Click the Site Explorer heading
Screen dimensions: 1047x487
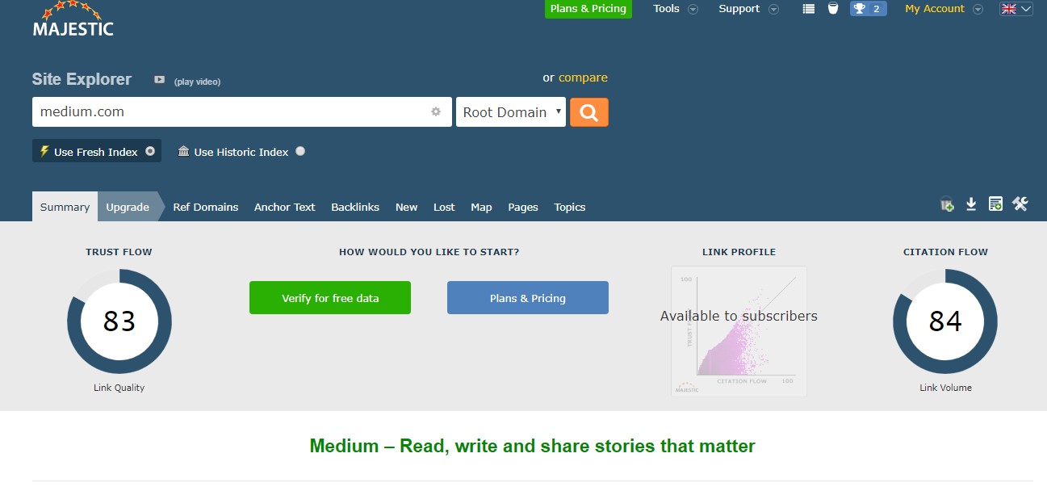82,79
